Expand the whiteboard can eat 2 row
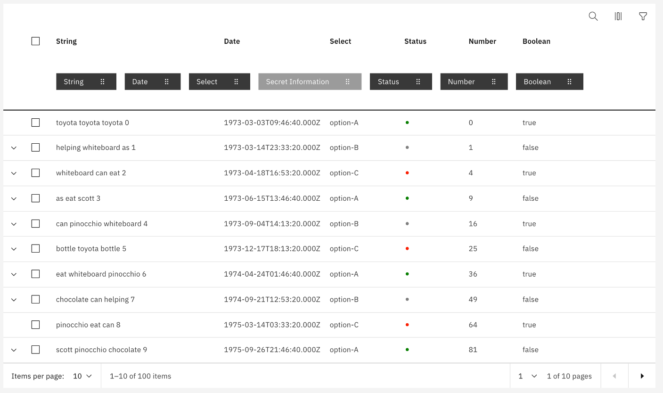663x393 pixels. (x=14, y=173)
